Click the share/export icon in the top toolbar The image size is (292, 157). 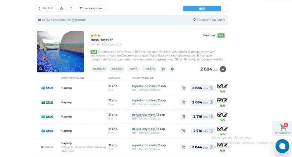pos(61,8)
